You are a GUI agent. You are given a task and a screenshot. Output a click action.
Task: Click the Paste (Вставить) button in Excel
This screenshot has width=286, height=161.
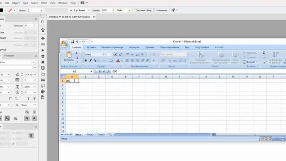(69, 57)
